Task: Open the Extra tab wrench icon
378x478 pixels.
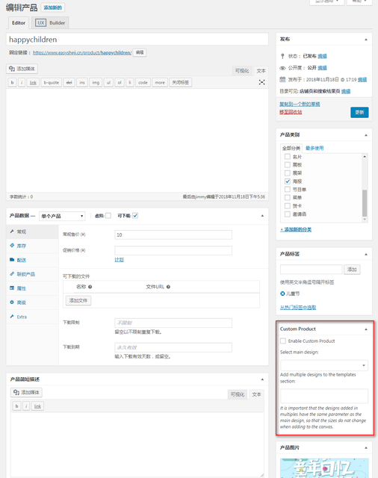Action: [x=12, y=317]
